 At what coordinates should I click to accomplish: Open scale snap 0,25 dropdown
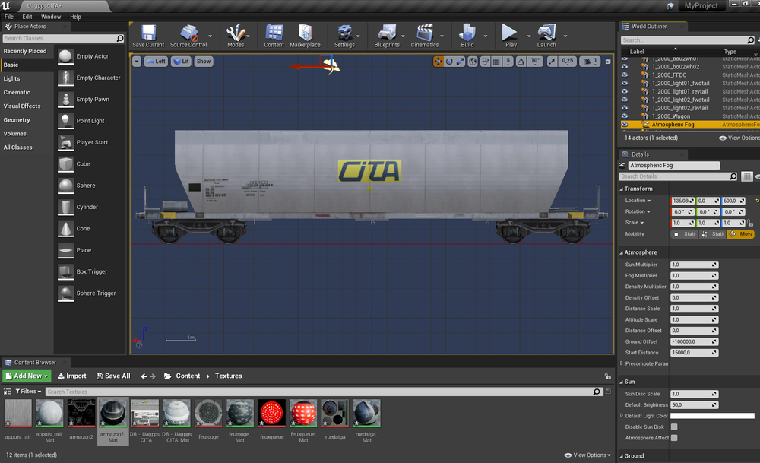(x=568, y=62)
